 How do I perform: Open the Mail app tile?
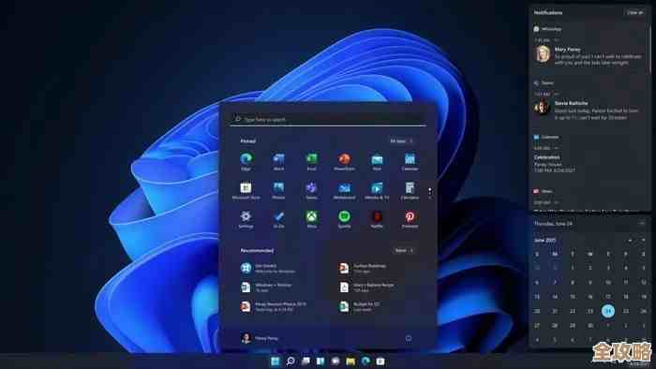point(377,161)
